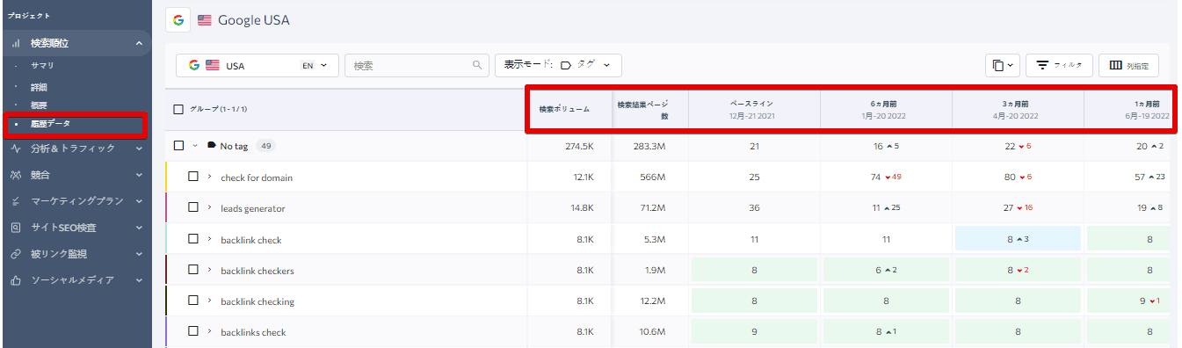1182x348 pixels.
Task: Open the 概要 submenu item
Action: click(x=39, y=105)
